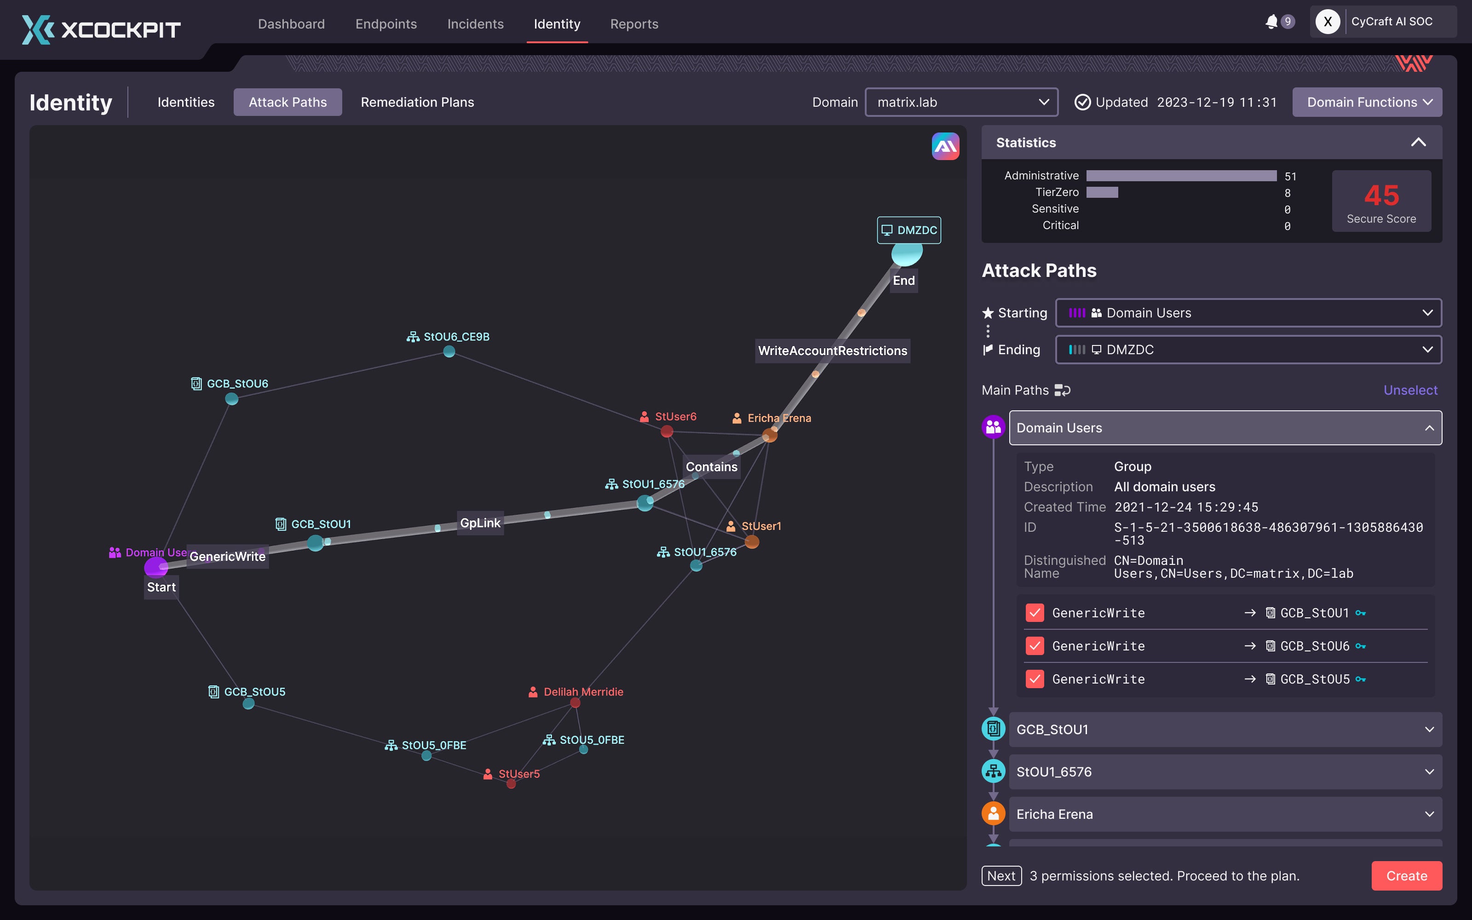The image size is (1472, 920).
Task: Click the XCockpit logo
Action: click(101, 29)
